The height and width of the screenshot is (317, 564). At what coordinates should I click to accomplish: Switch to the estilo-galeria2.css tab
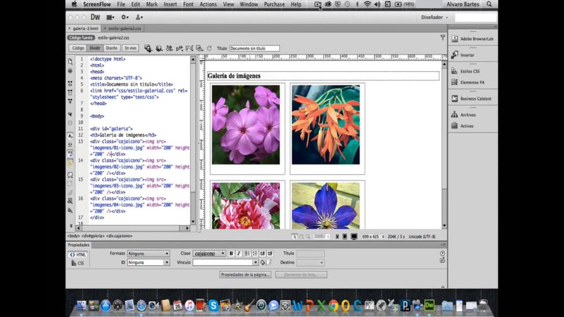tap(123, 28)
